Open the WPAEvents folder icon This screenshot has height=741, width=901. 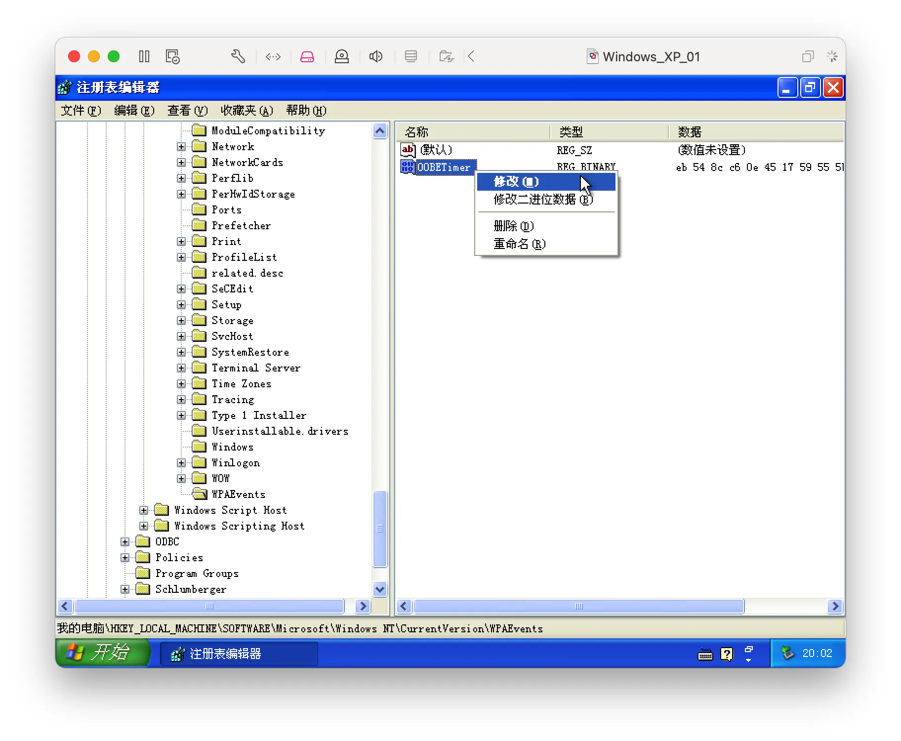200,494
